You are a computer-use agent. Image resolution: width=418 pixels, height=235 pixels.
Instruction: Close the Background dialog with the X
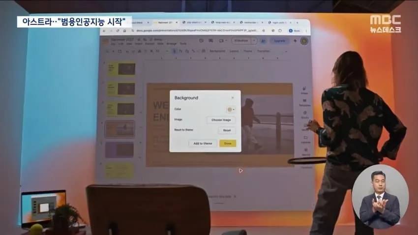click(x=233, y=98)
